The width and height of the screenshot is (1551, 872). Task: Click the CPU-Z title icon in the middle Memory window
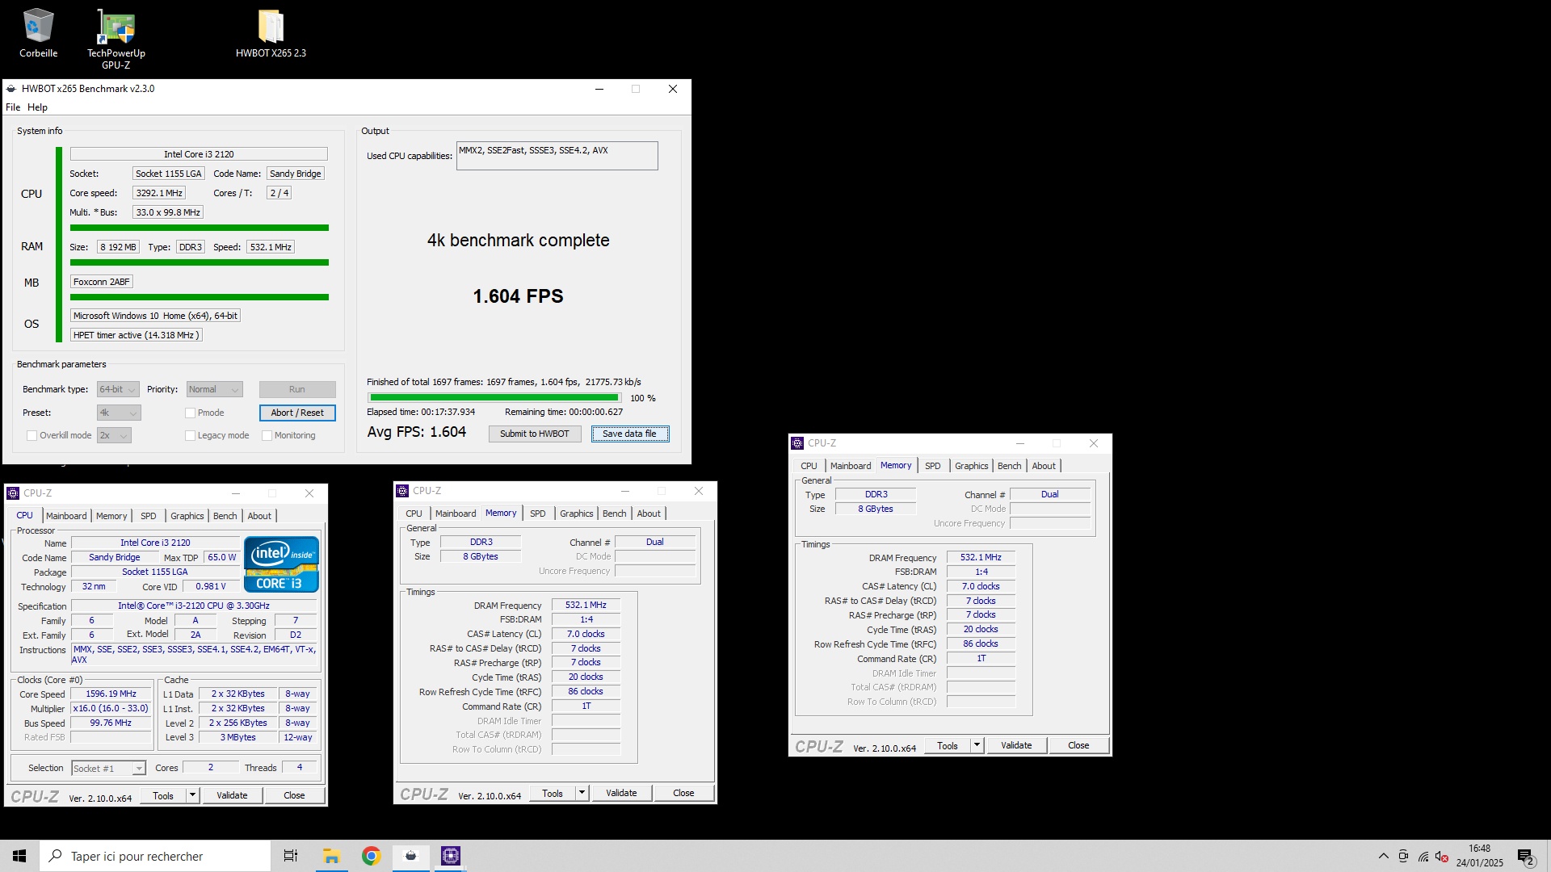point(402,491)
